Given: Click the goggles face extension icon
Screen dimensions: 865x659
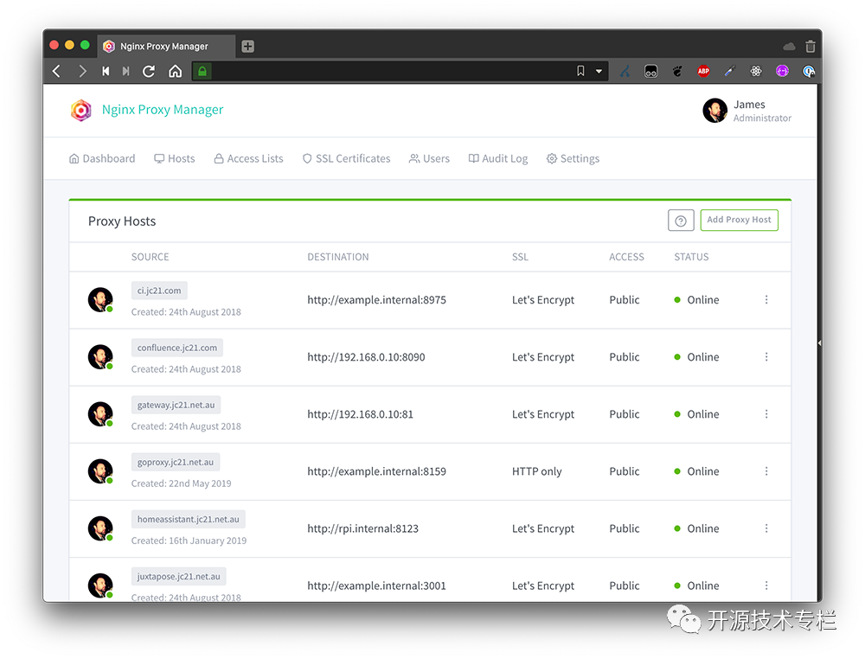Looking at the screenshot, I should pos(651,71).
